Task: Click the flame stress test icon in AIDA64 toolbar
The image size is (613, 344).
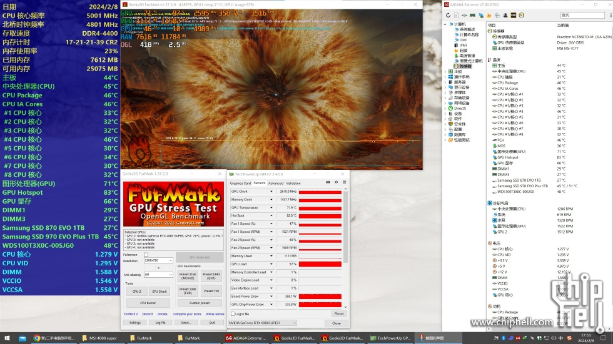Action: [489, 15]
